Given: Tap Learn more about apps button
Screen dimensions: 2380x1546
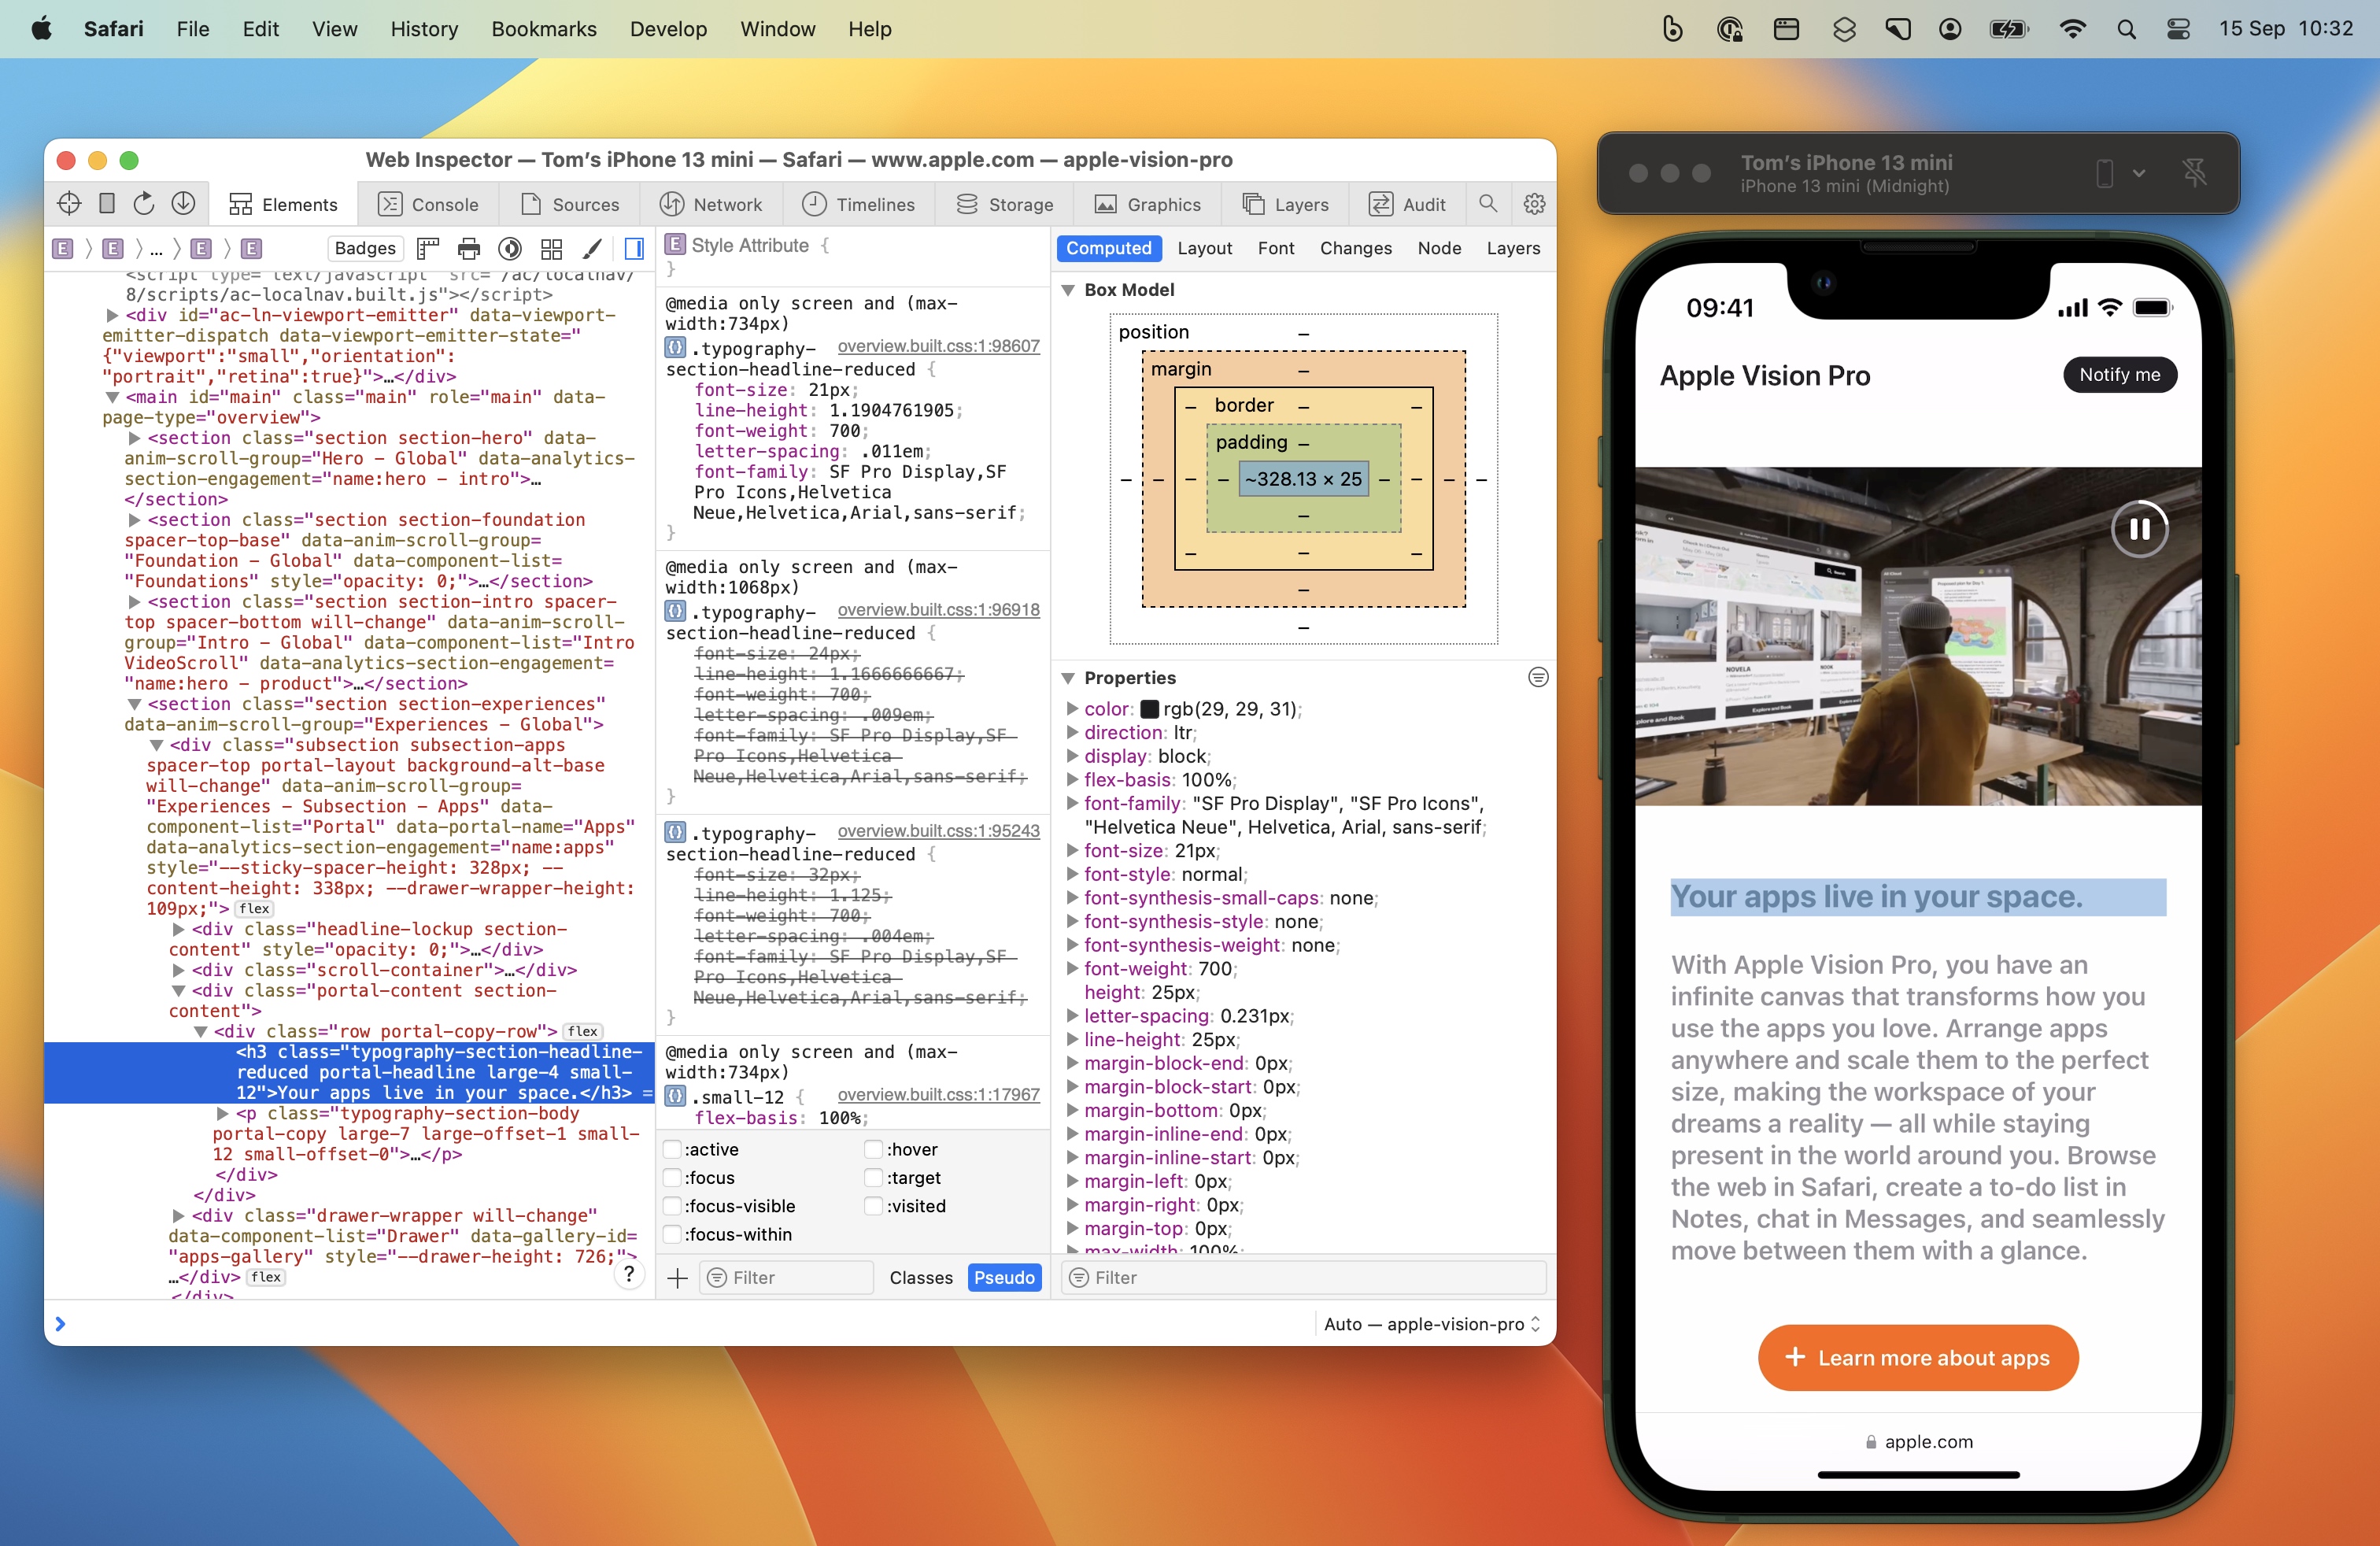Looking at the screenshot, I should (x=1918, y=1357).
